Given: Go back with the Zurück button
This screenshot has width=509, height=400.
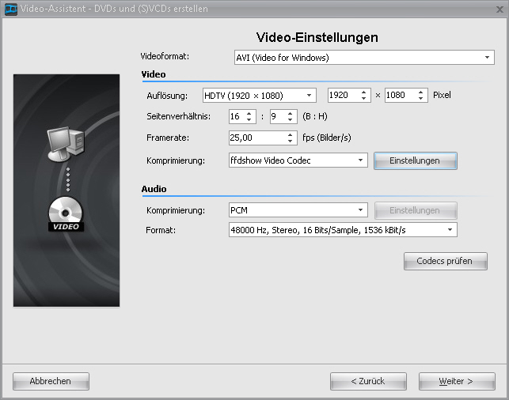Looking at the screenshot, I should [x=368, y=381].
